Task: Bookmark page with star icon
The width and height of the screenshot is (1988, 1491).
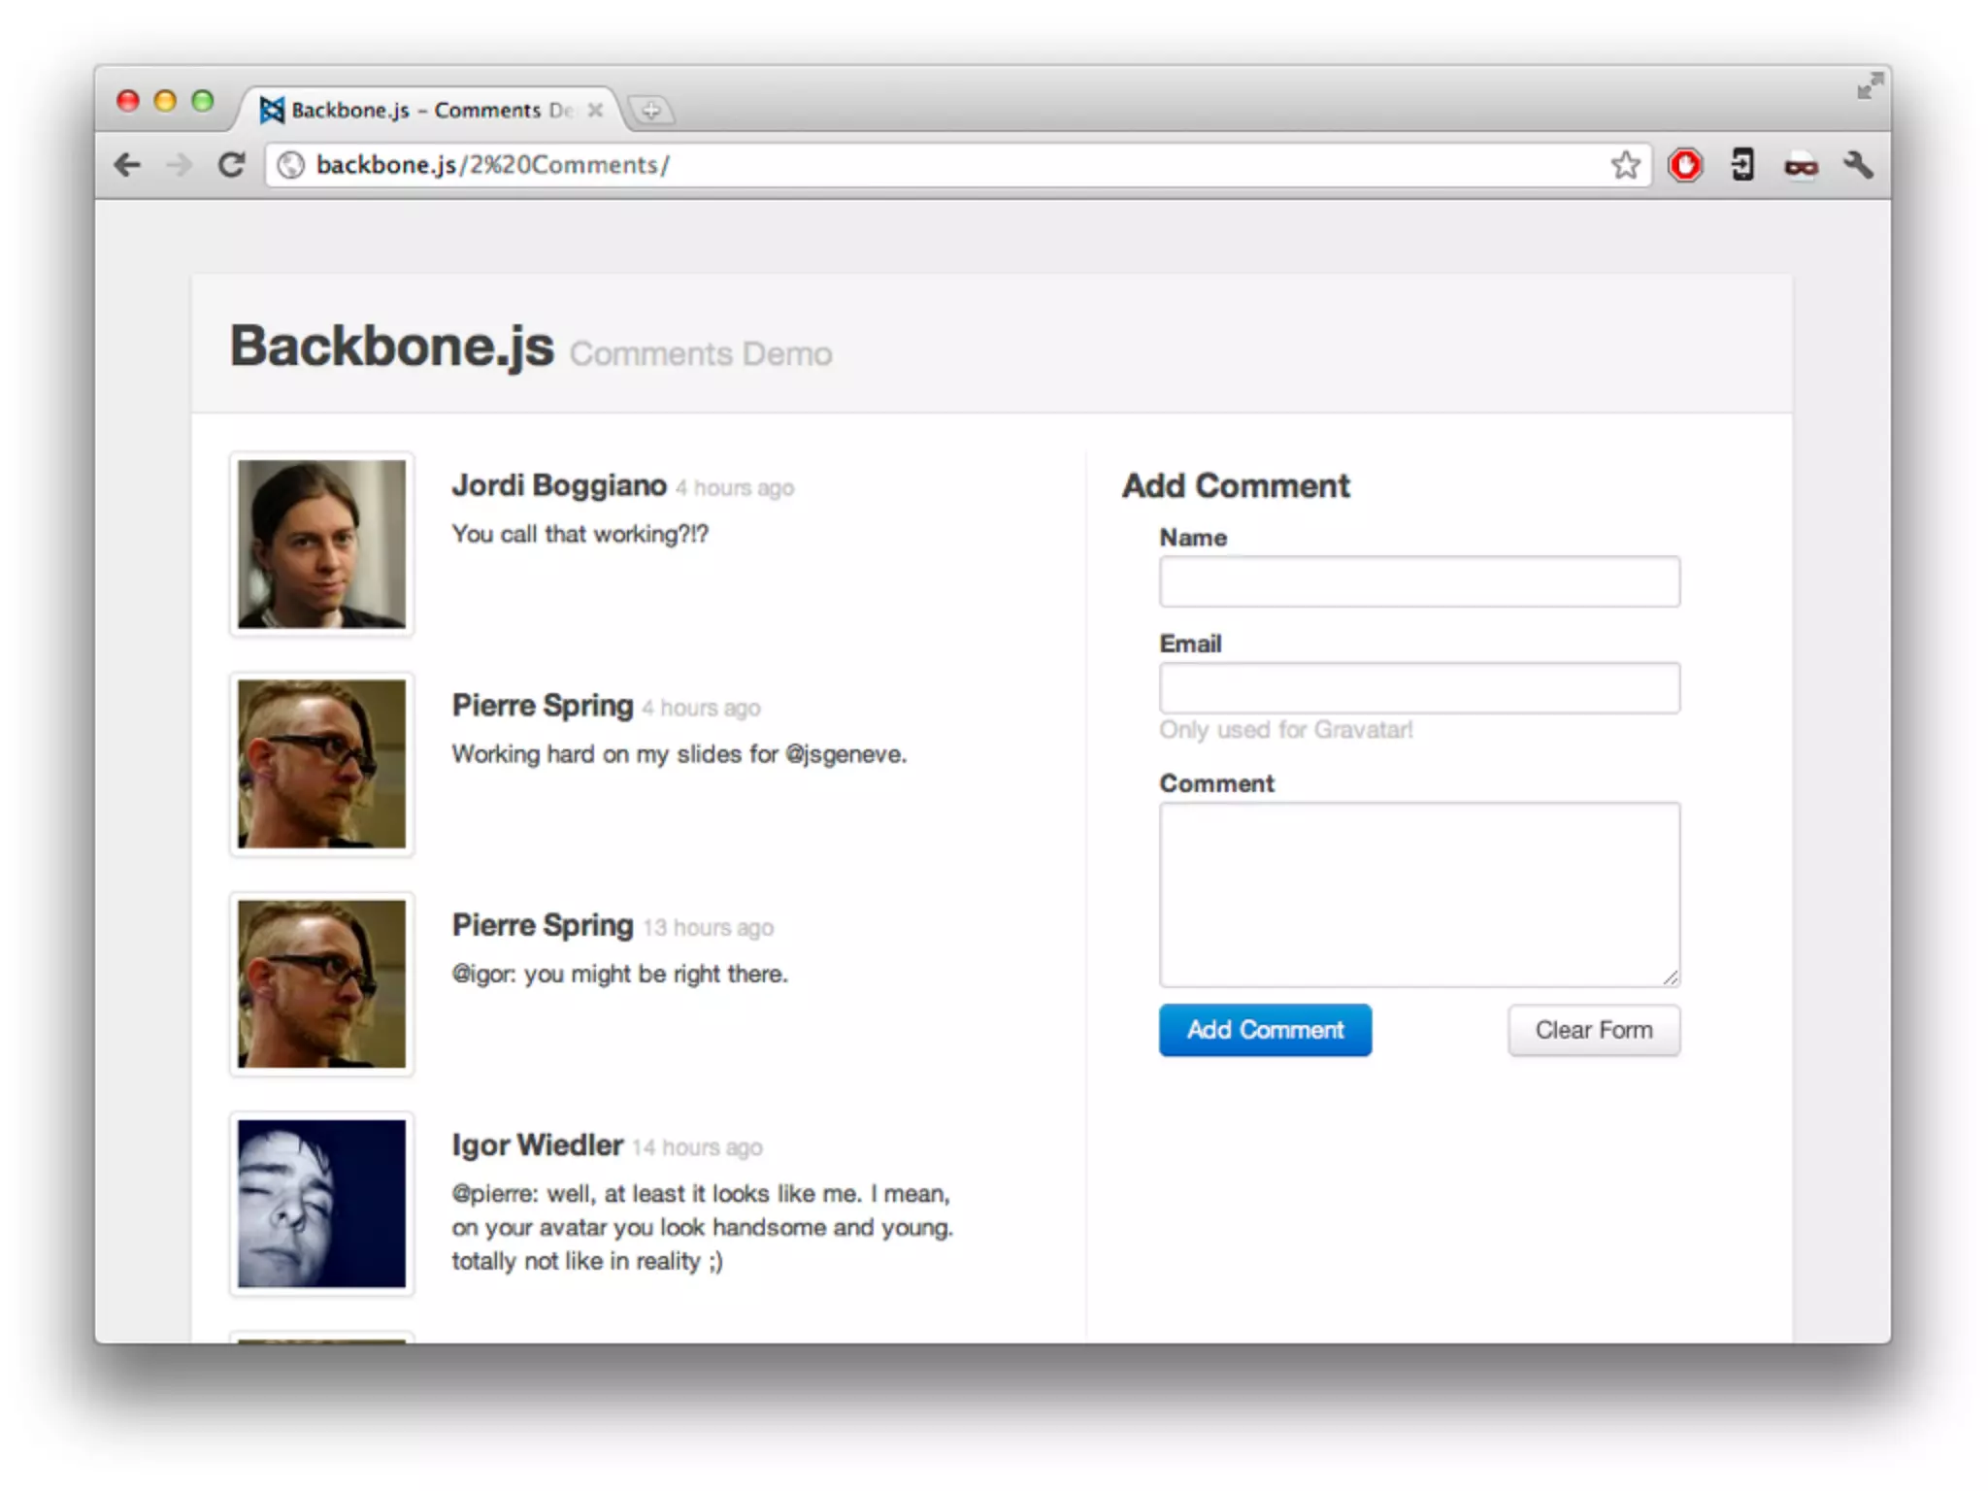Action: click(x=1625, y=165)
